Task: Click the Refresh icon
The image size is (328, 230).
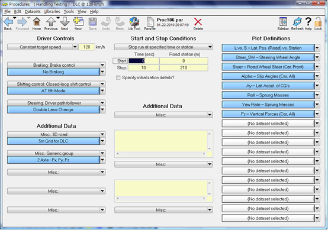Action: pyautogui.click(x=297, y=22)
